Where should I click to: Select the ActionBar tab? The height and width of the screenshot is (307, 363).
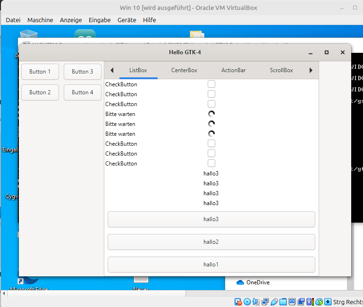[x=233, y=70]
